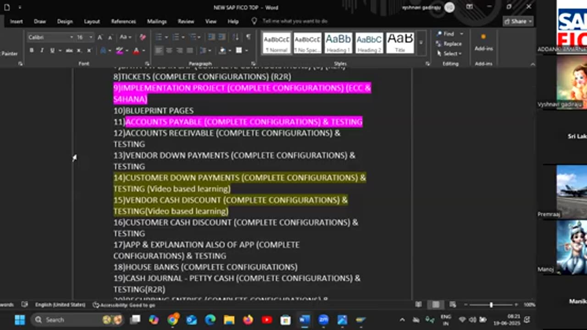
Task: Apply red font color
Action: 136,50
